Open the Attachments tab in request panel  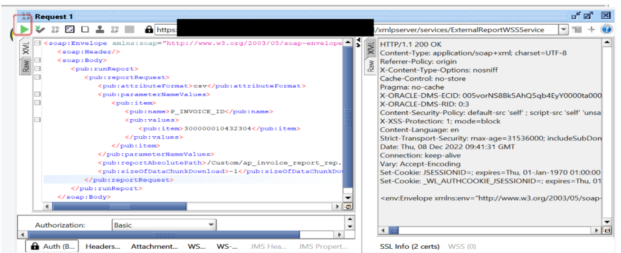point(154,246)
